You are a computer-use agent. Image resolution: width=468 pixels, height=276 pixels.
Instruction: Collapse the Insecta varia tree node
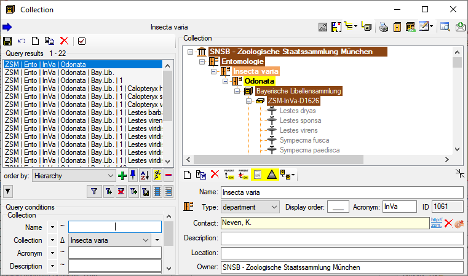213,71
